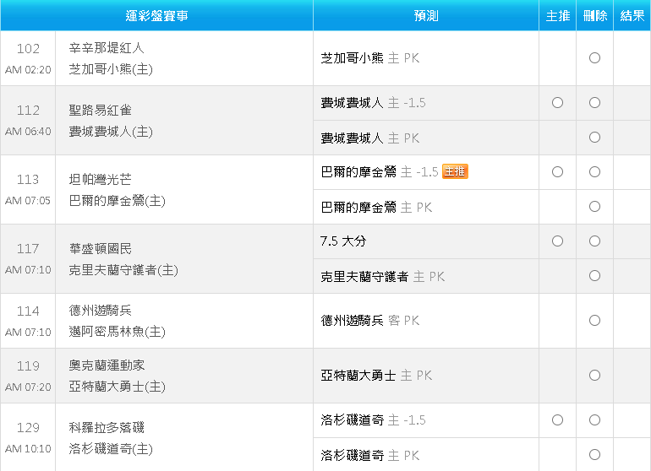Image resolution: width=651 pixels, height=471 pixels.
Task: Click the 刪除 column header
Action: pos(594,16)
